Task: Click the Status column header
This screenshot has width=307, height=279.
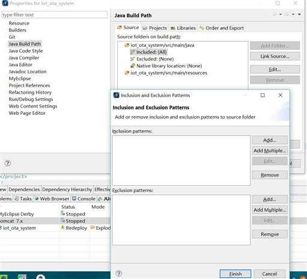Action: (68, 207)
